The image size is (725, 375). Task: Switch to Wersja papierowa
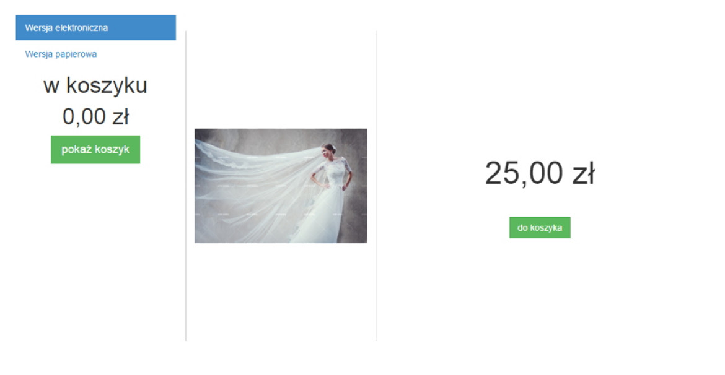pos(61,54)
